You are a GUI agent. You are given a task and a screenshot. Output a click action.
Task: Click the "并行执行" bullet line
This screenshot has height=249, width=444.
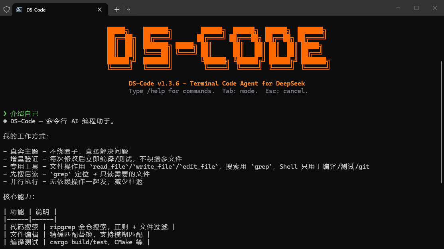coord(73,182)
